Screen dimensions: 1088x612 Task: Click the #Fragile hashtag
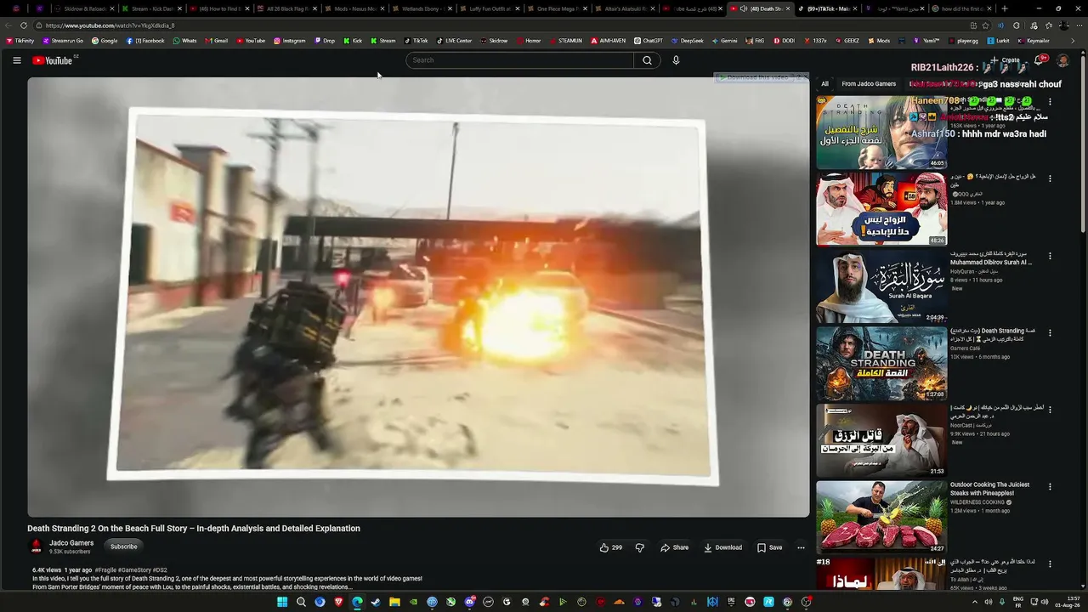coord(105,570)
